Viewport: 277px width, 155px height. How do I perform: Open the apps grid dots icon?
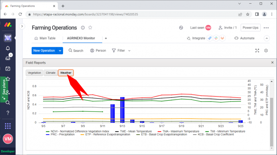(8, 126)
